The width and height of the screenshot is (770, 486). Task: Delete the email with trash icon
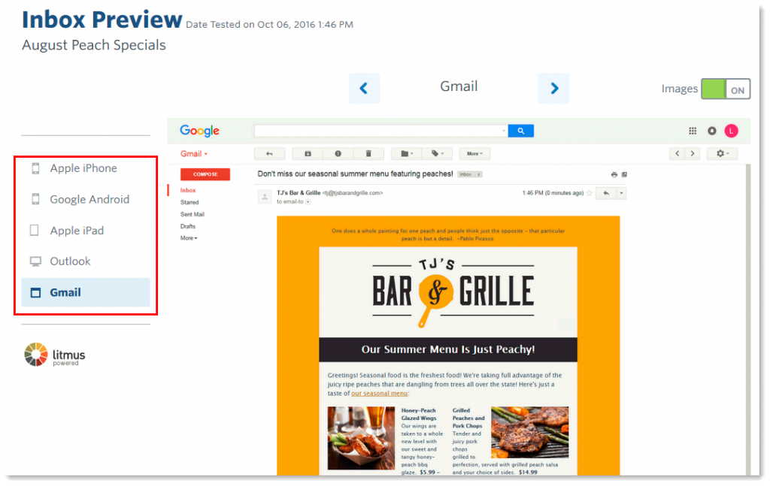click(368, 154)
